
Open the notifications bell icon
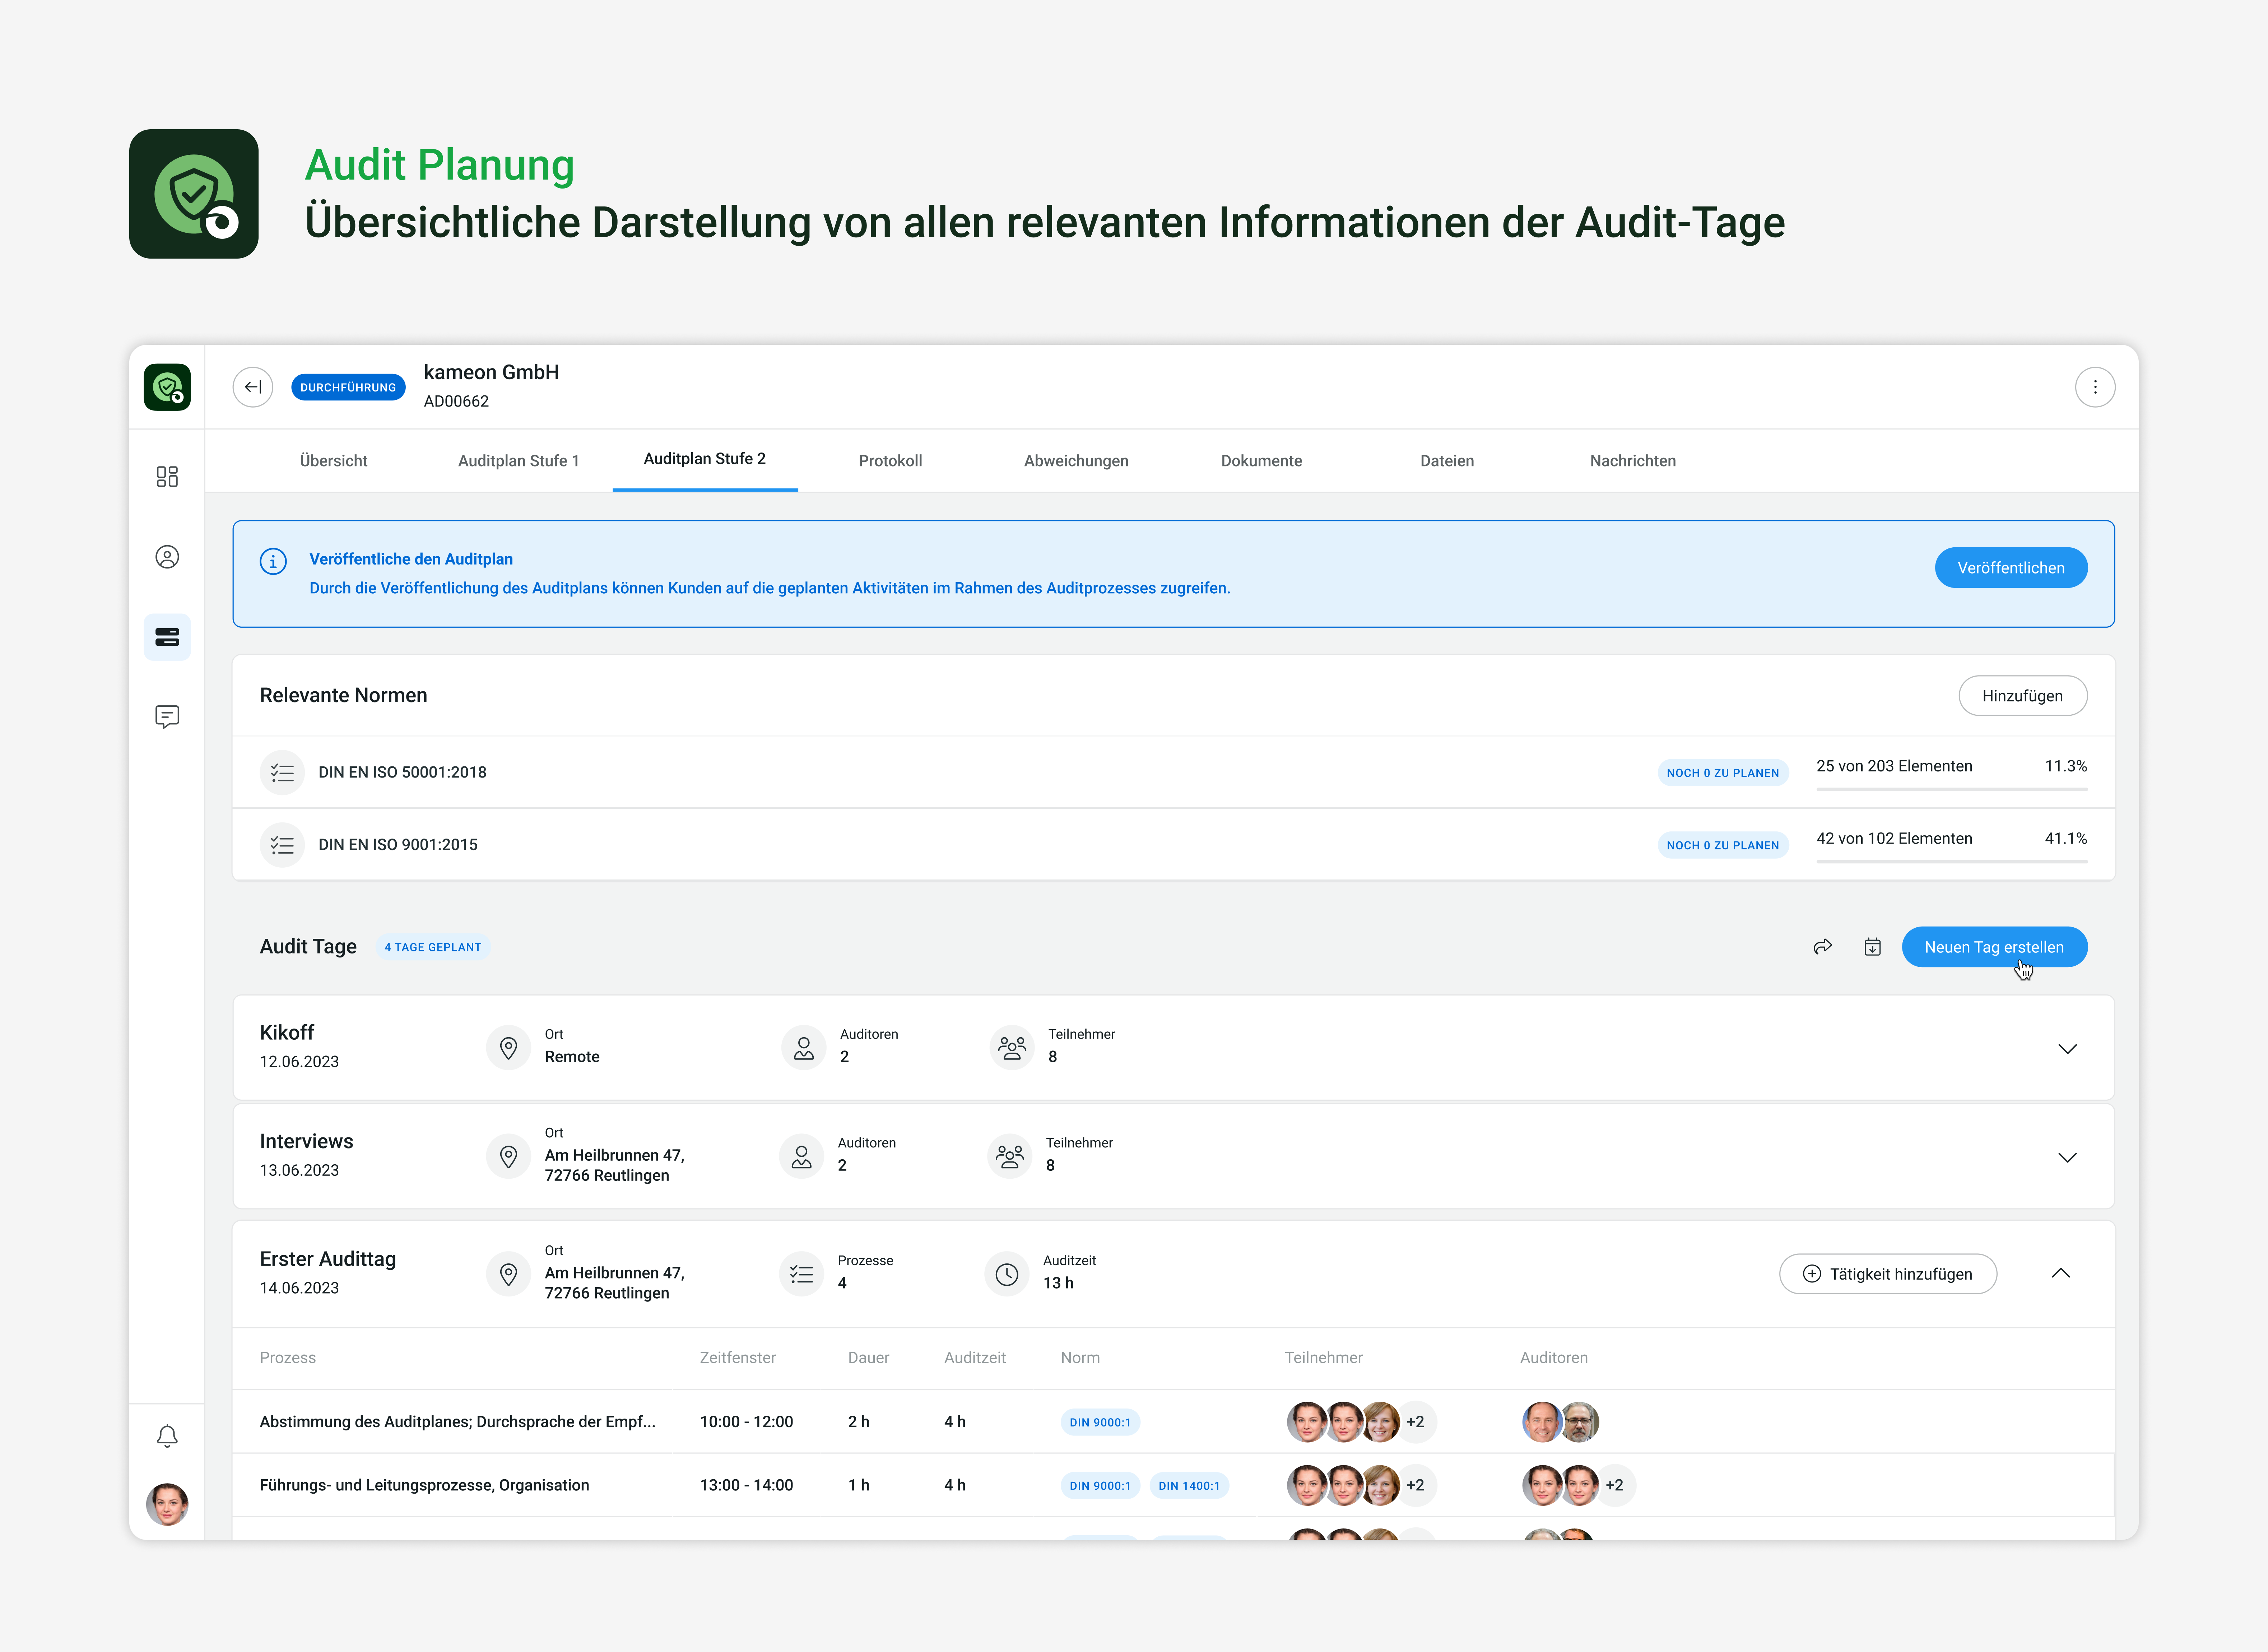coord(167,1436)
